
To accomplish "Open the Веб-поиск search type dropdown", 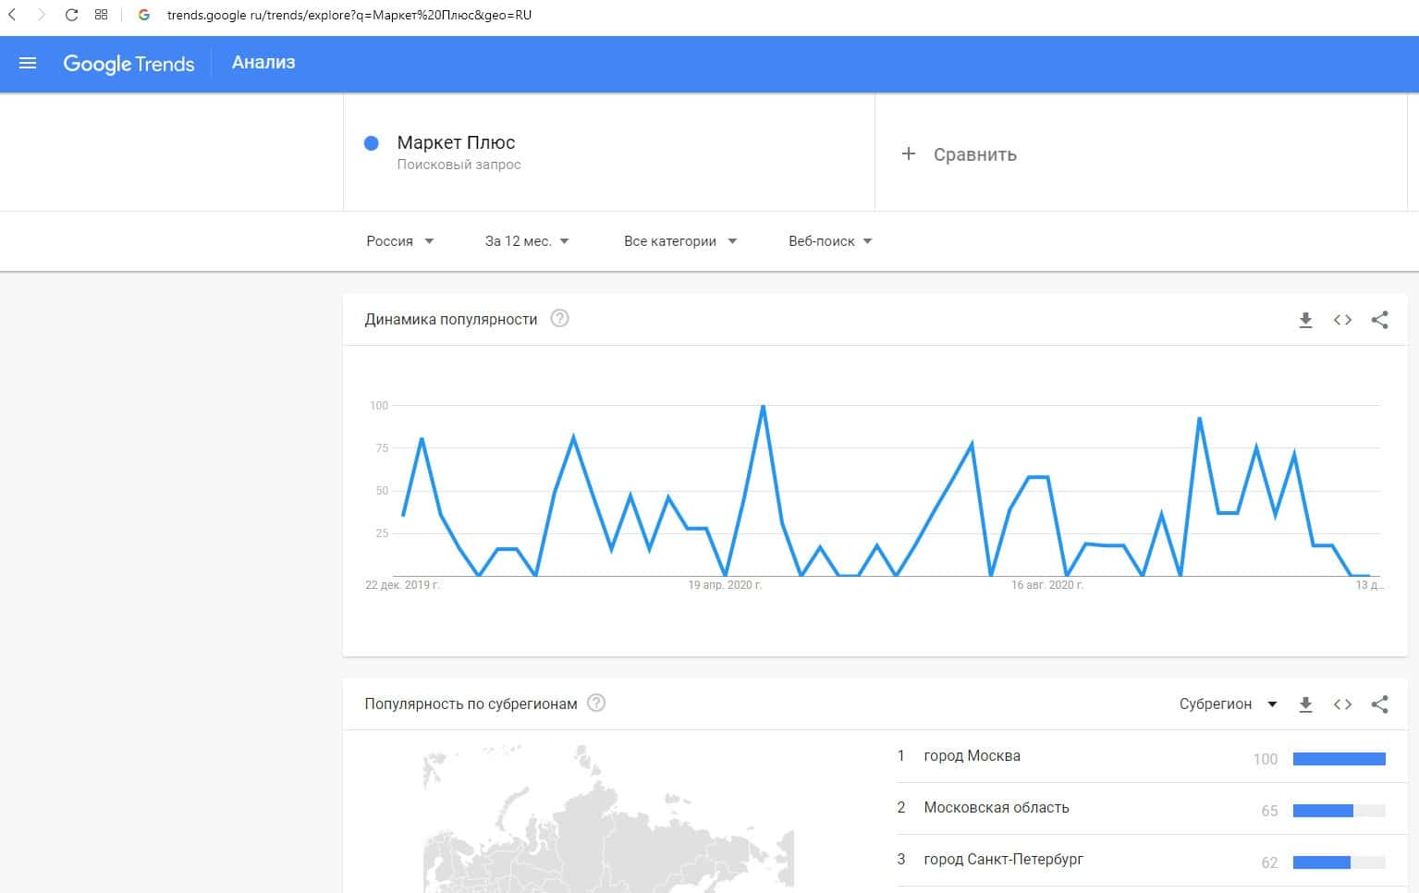I will (830, 241).
